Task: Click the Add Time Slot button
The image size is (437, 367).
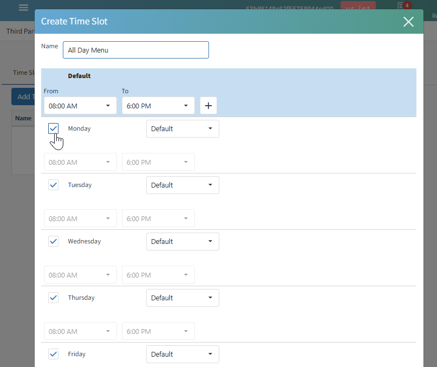Action: [x=24, y=96]
